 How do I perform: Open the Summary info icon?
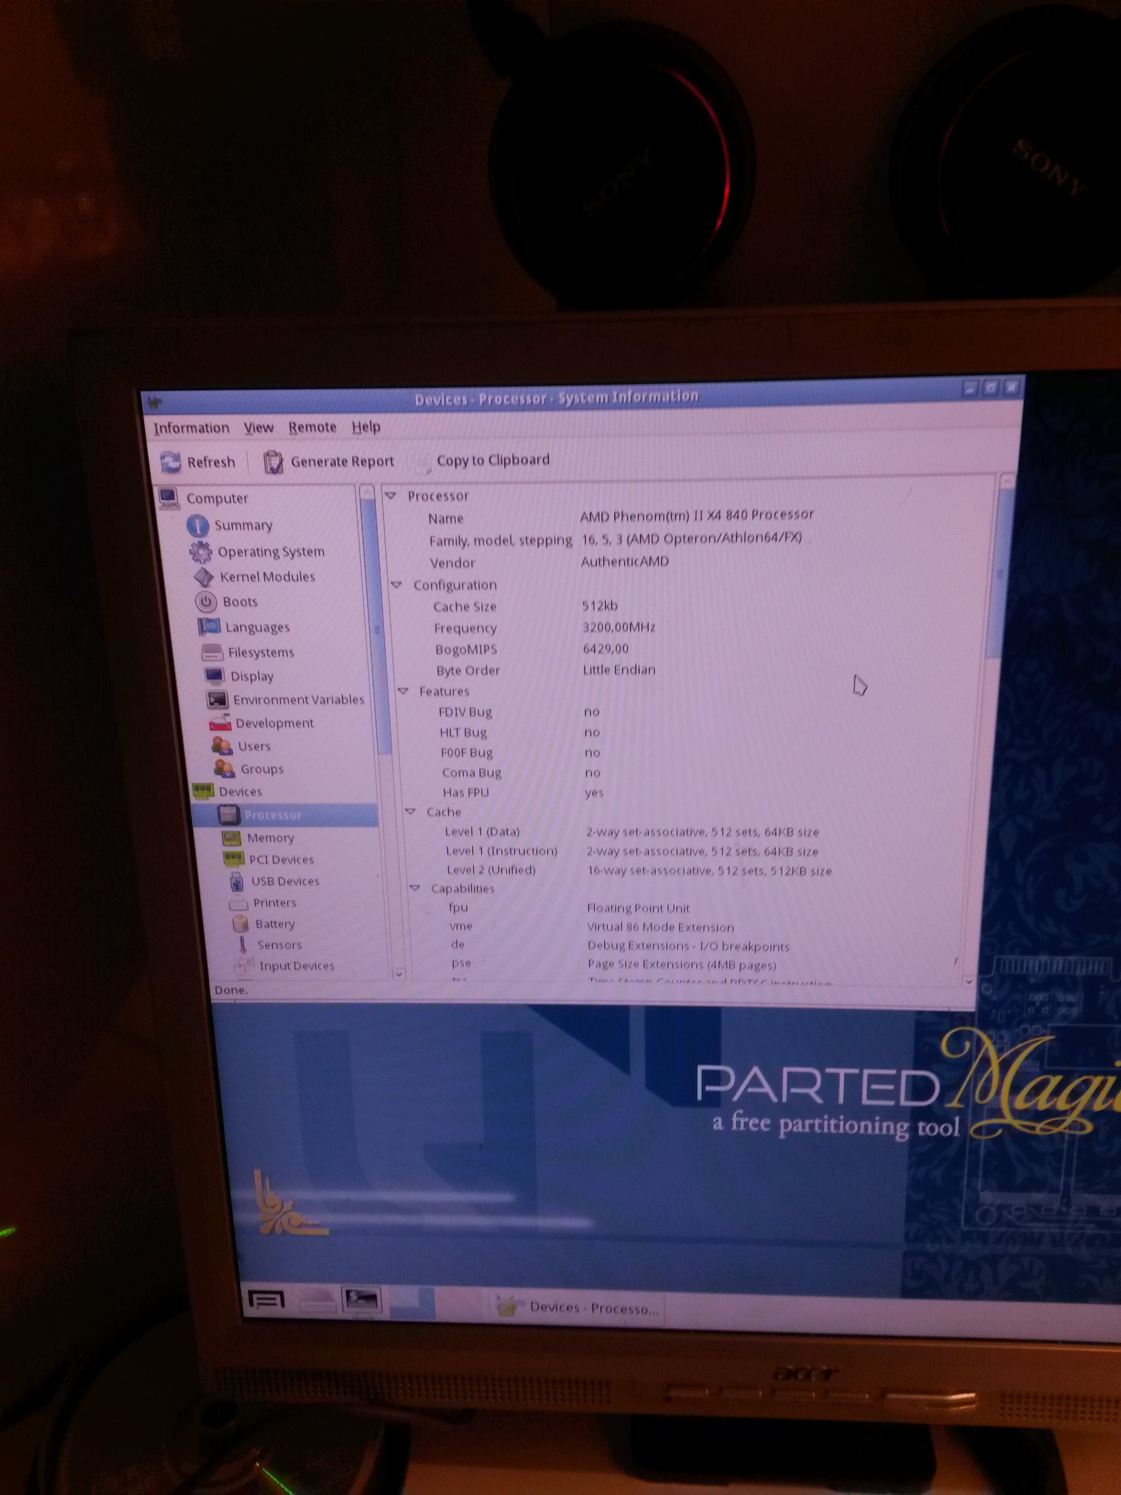click(x=197, y=526)
